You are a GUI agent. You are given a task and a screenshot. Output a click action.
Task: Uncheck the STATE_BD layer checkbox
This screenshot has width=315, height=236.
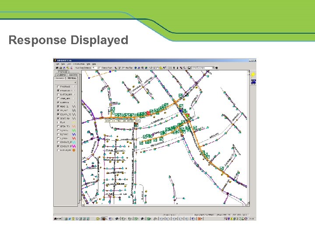coord(58,118)
